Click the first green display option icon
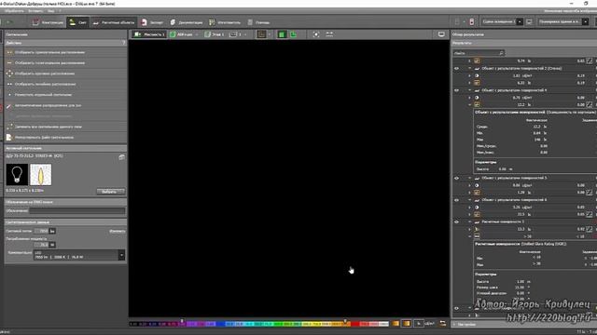 coord(282,34)
